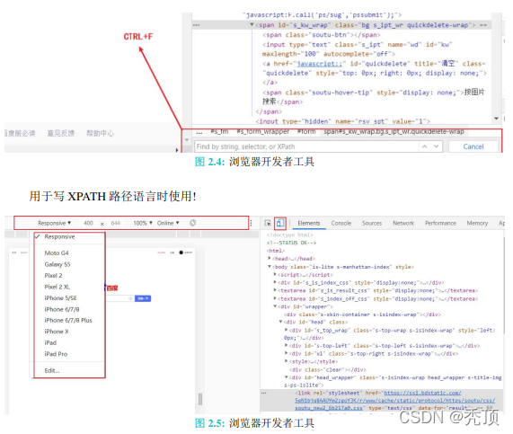The height and width of the screenshot is (434, 513).
Task: Switch to the Console tab
Action: (x=341, y=223)
